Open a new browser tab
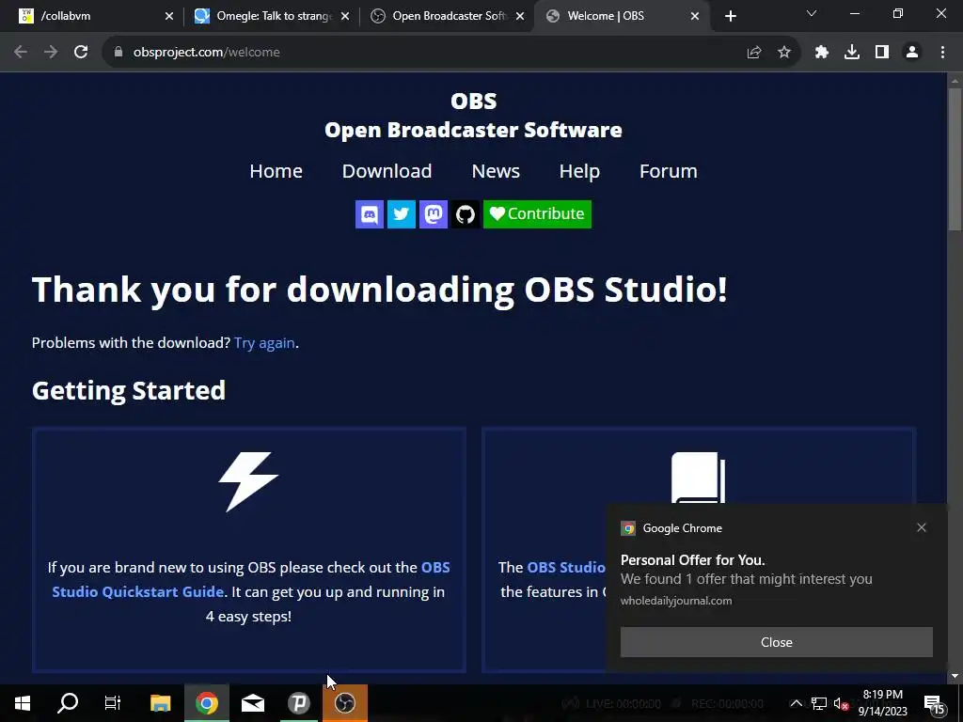The height and width of the screenshot is (722, 963). [730, 17]
